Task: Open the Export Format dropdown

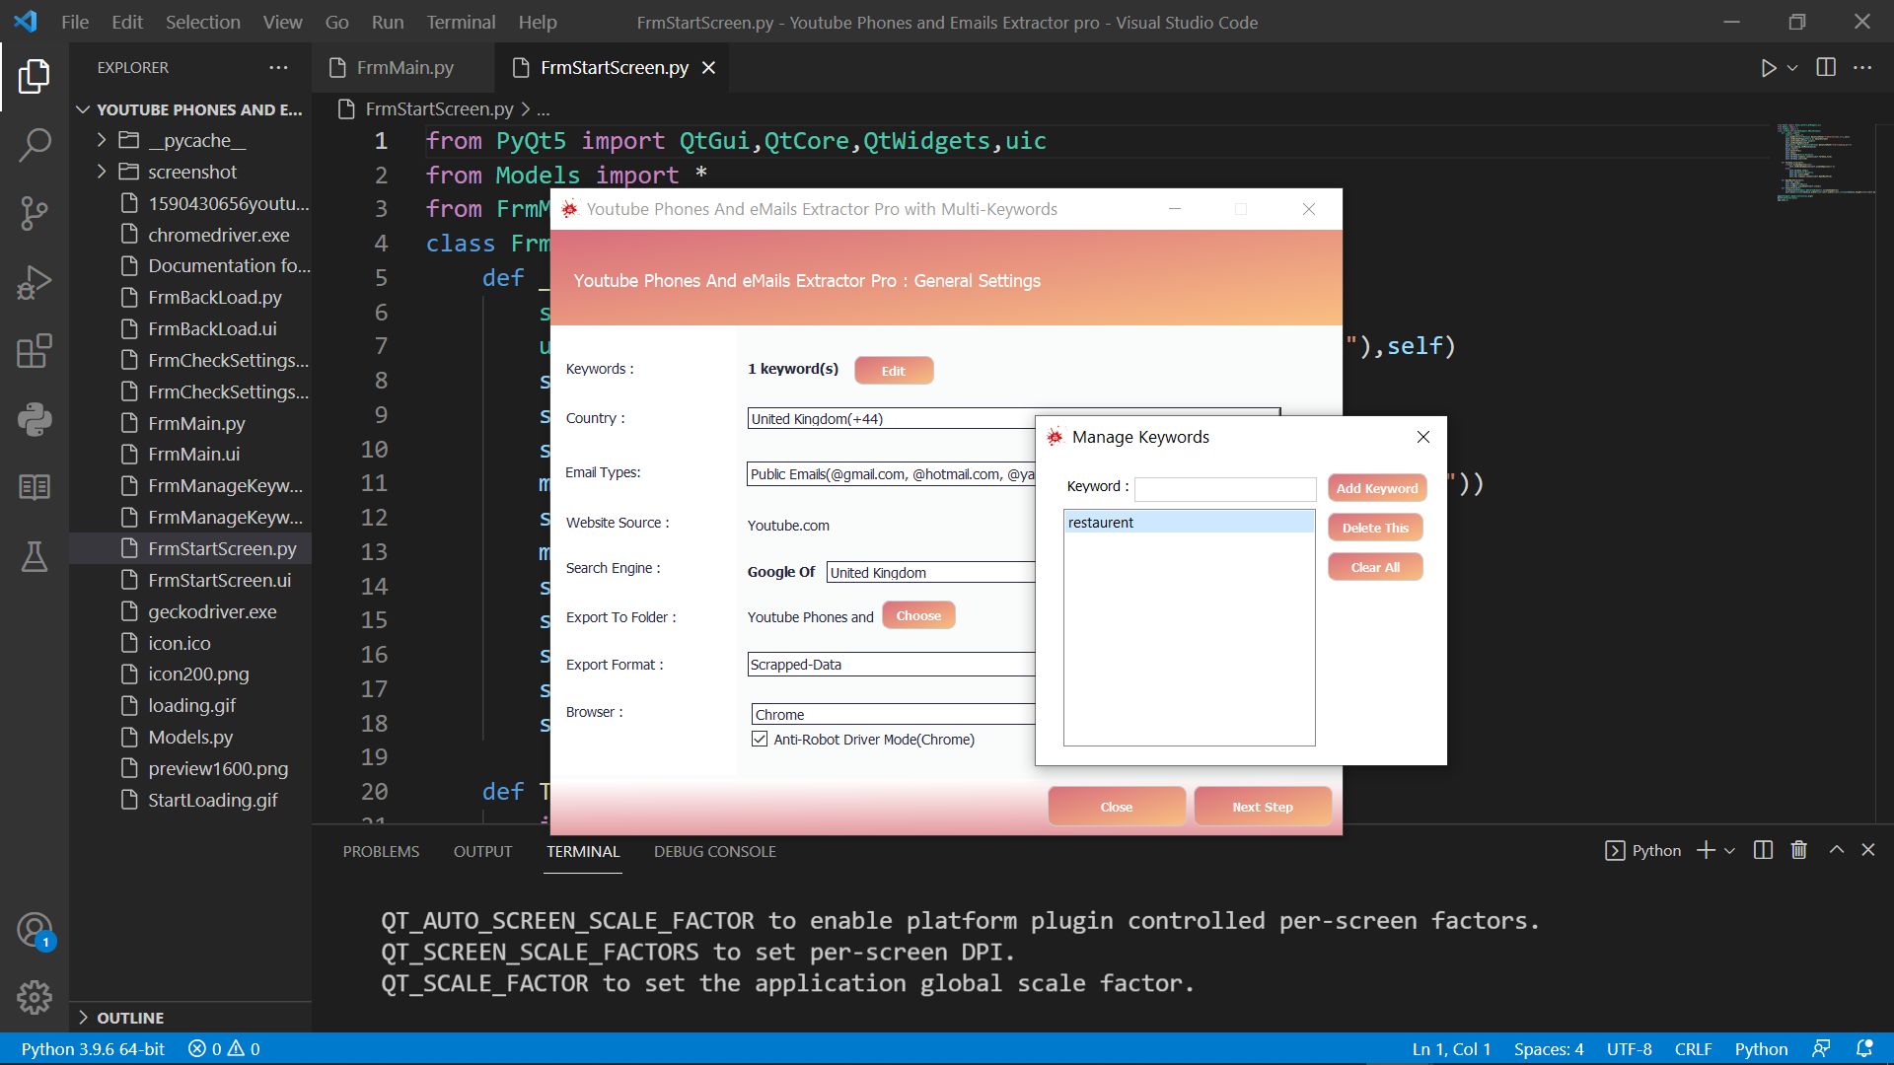Action: point(891,665)
